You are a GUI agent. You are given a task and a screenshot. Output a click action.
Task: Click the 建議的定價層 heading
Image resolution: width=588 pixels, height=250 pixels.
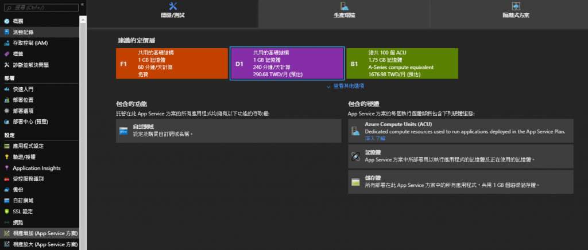pyautogui.click(x=137, y=40)
